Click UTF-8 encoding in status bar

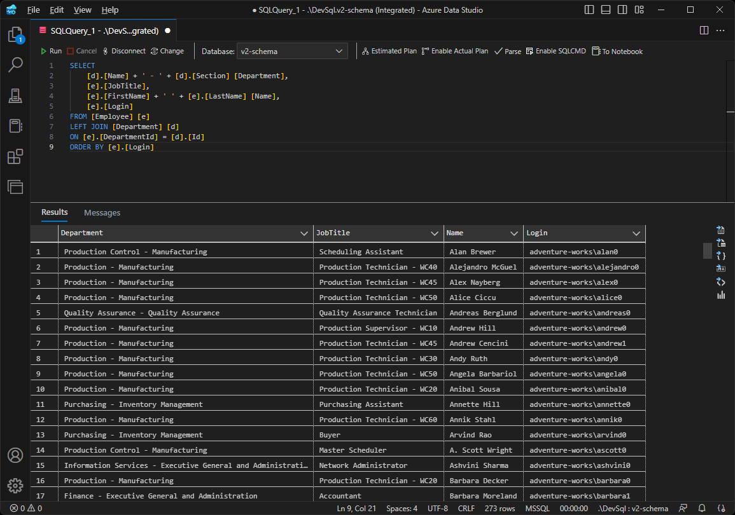click(x=437, y=509)
